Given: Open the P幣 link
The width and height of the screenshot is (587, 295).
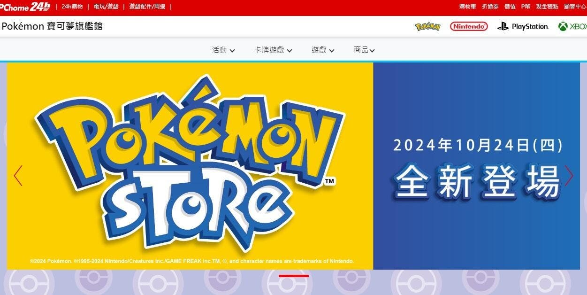Looking at the screenshot, I should pos(526,7).
